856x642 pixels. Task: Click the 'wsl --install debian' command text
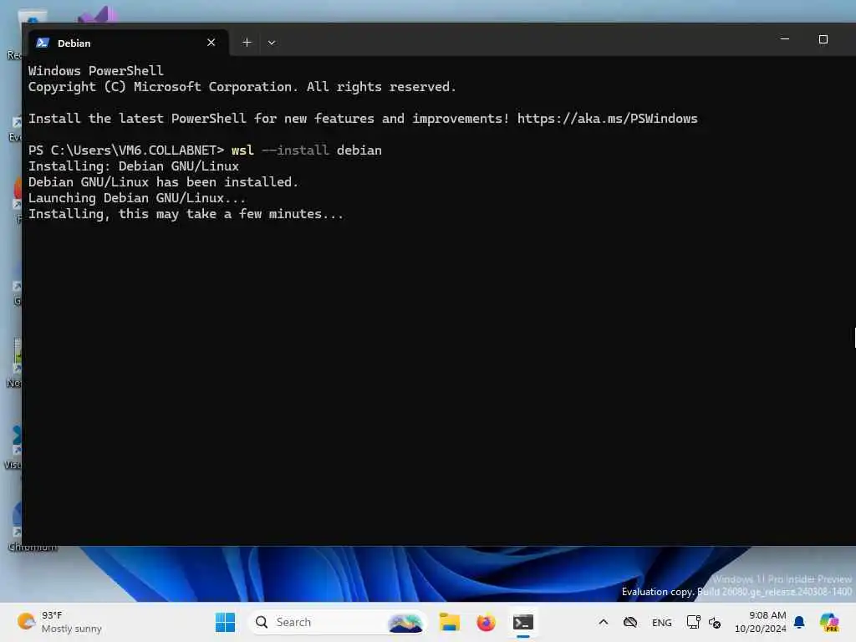(x=306, y=150)
